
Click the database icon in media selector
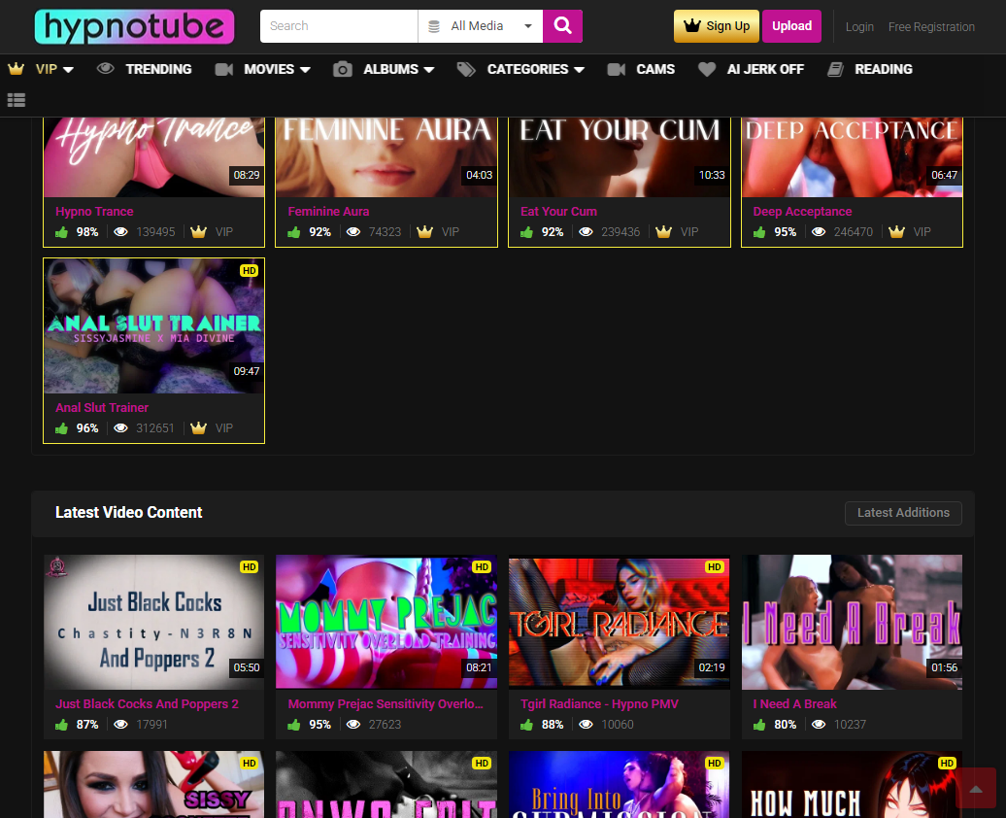[434, 26]
